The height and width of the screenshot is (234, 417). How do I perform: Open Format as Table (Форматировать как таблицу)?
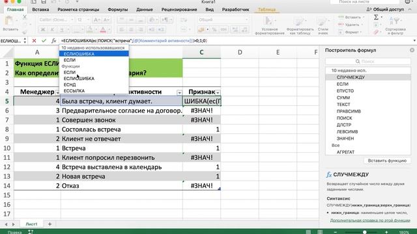[300, 25]
